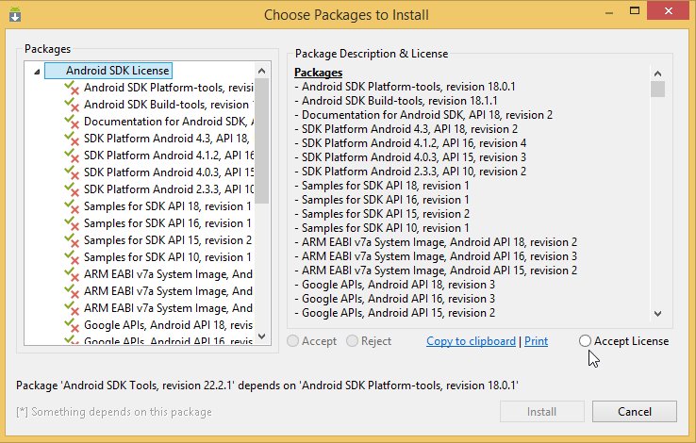Click the dependency message about SDK Tools 22.2.1
696x443 pixels.
coord(267,386)
